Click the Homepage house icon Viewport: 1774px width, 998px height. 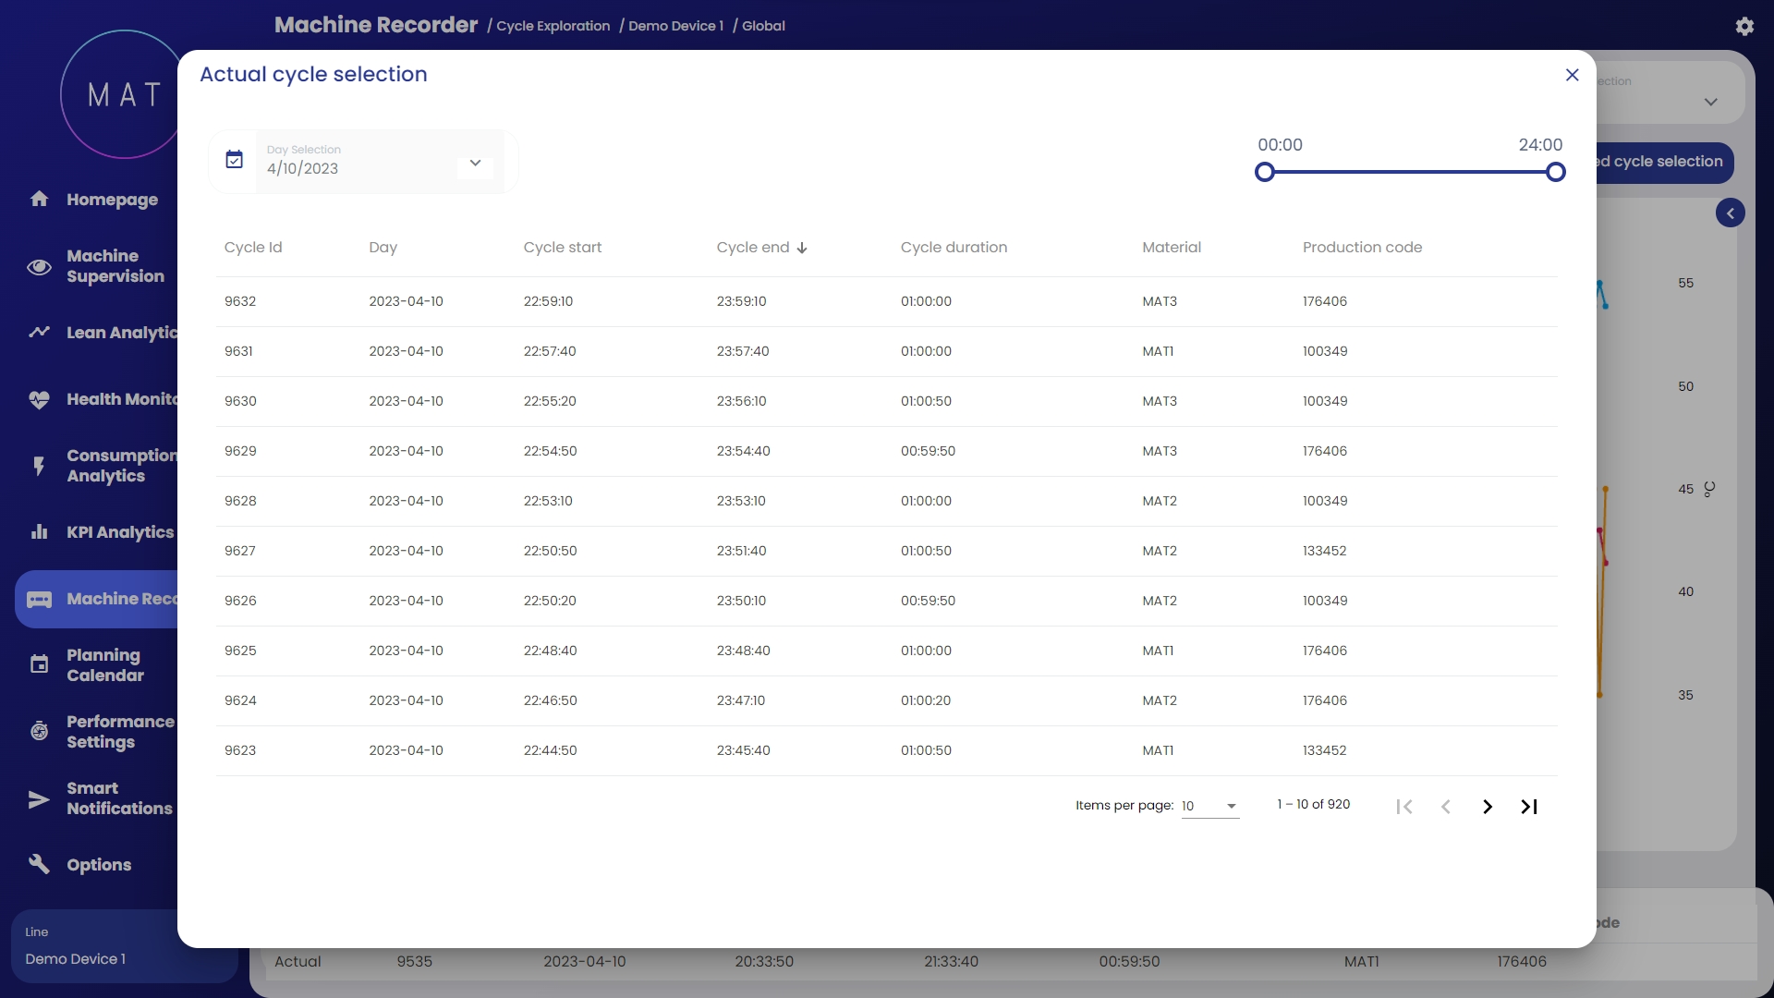(x=39, y=199)
